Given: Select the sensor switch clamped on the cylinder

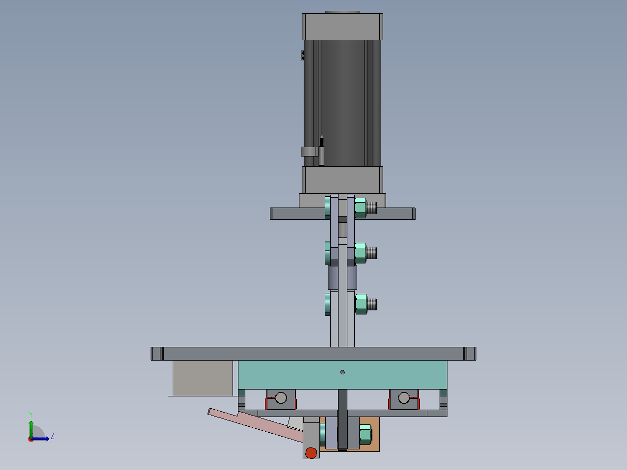Looking at the screenshot, I should (x=321, y=151).
